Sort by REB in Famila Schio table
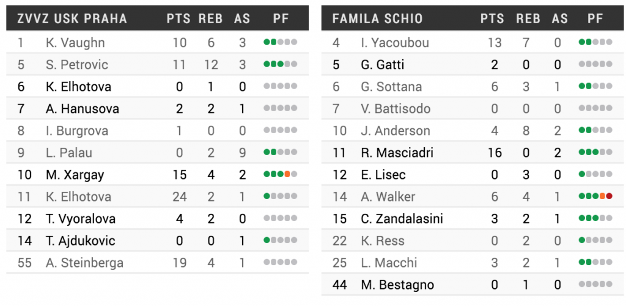The image size is (626, 306). pyautogui.click(x=528, y=18)
